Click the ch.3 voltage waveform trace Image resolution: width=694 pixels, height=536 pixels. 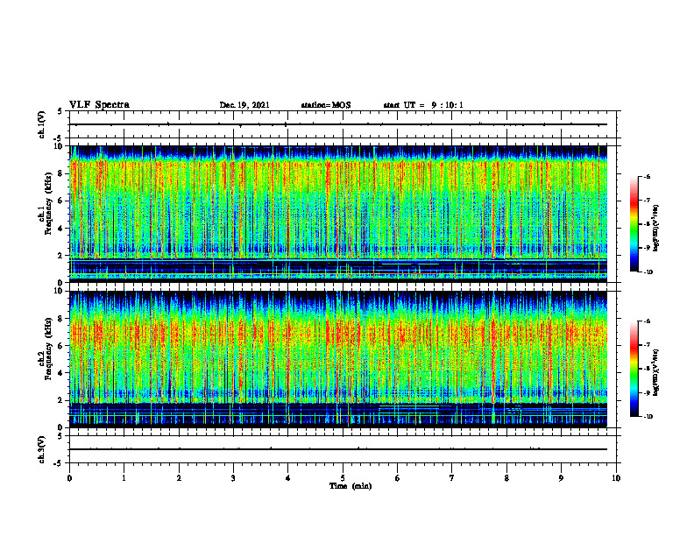[338, 449]
